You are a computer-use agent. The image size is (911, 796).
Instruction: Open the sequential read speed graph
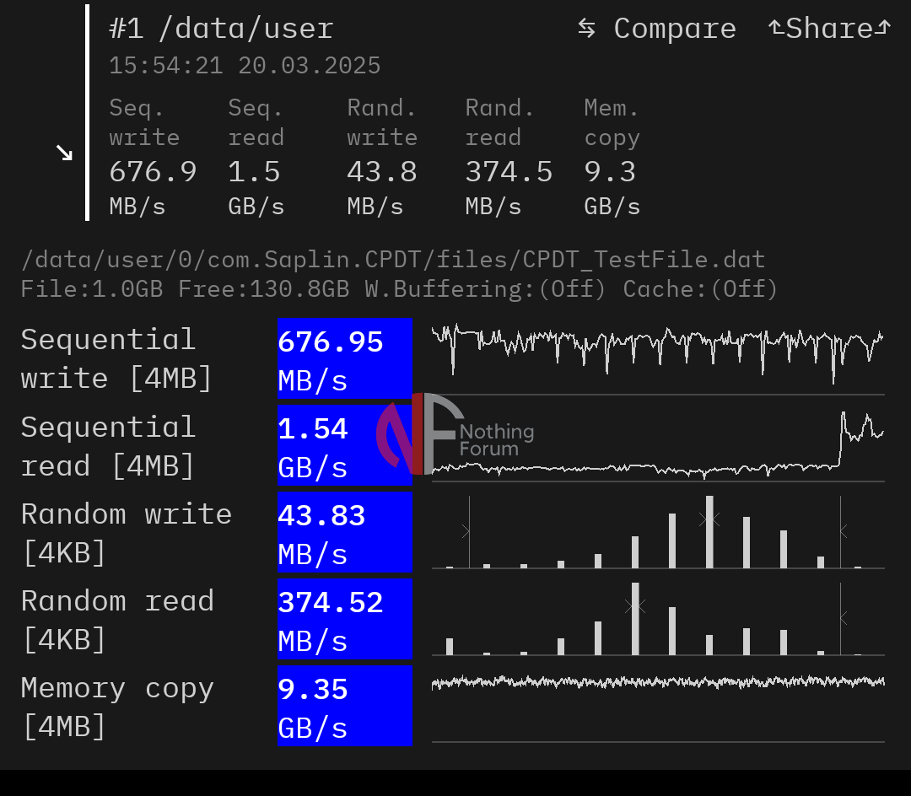tap(658, 445)
